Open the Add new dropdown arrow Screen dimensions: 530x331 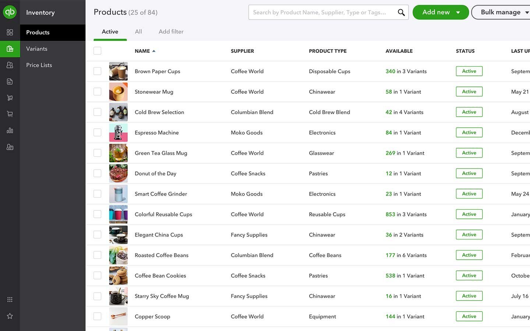[458, 12]
